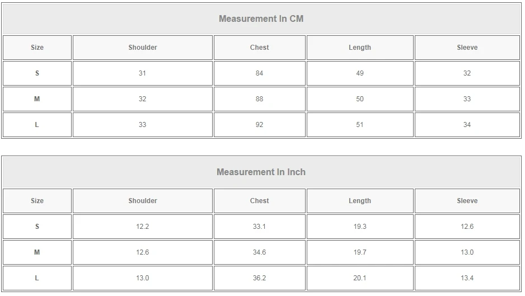Viewport: 525px width, 296px height.
Task: Click sleeve value 13.4 in Inch table
Action: pyautogui.click(x=467, y=278)
